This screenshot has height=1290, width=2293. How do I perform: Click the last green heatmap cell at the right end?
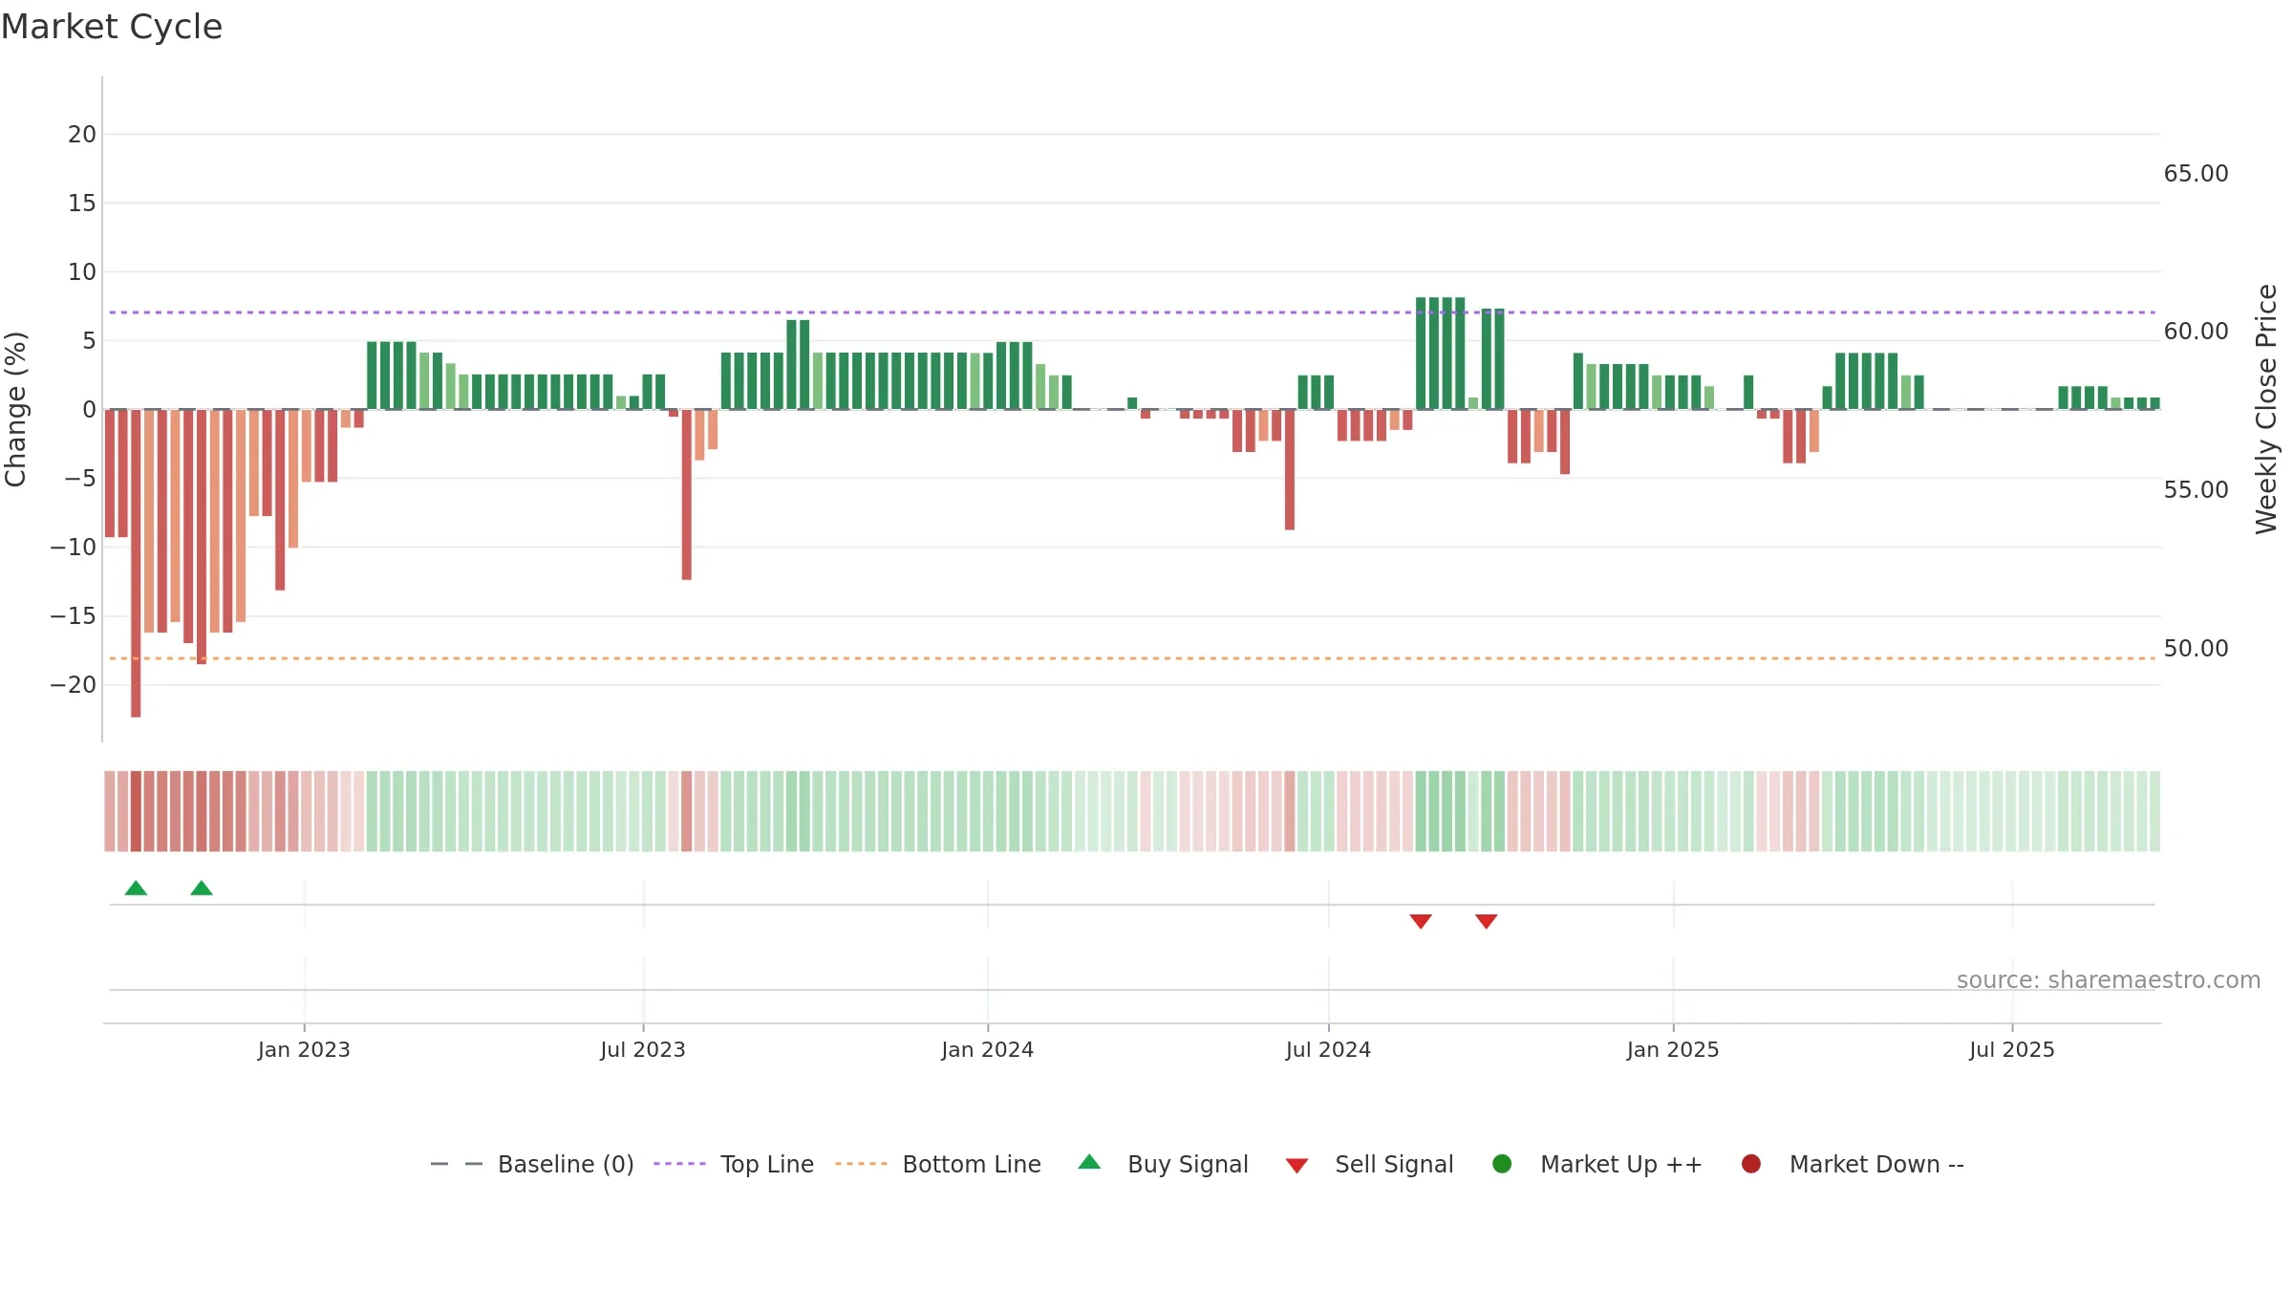pos(2154,811)
